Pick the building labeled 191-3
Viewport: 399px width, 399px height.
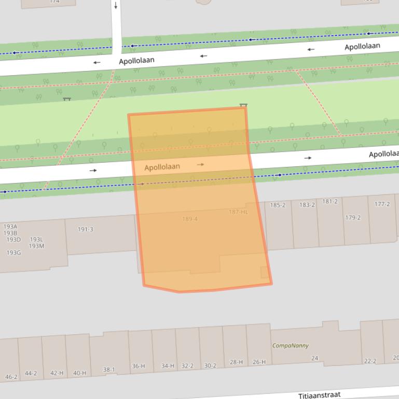click(x=86, y=229)
